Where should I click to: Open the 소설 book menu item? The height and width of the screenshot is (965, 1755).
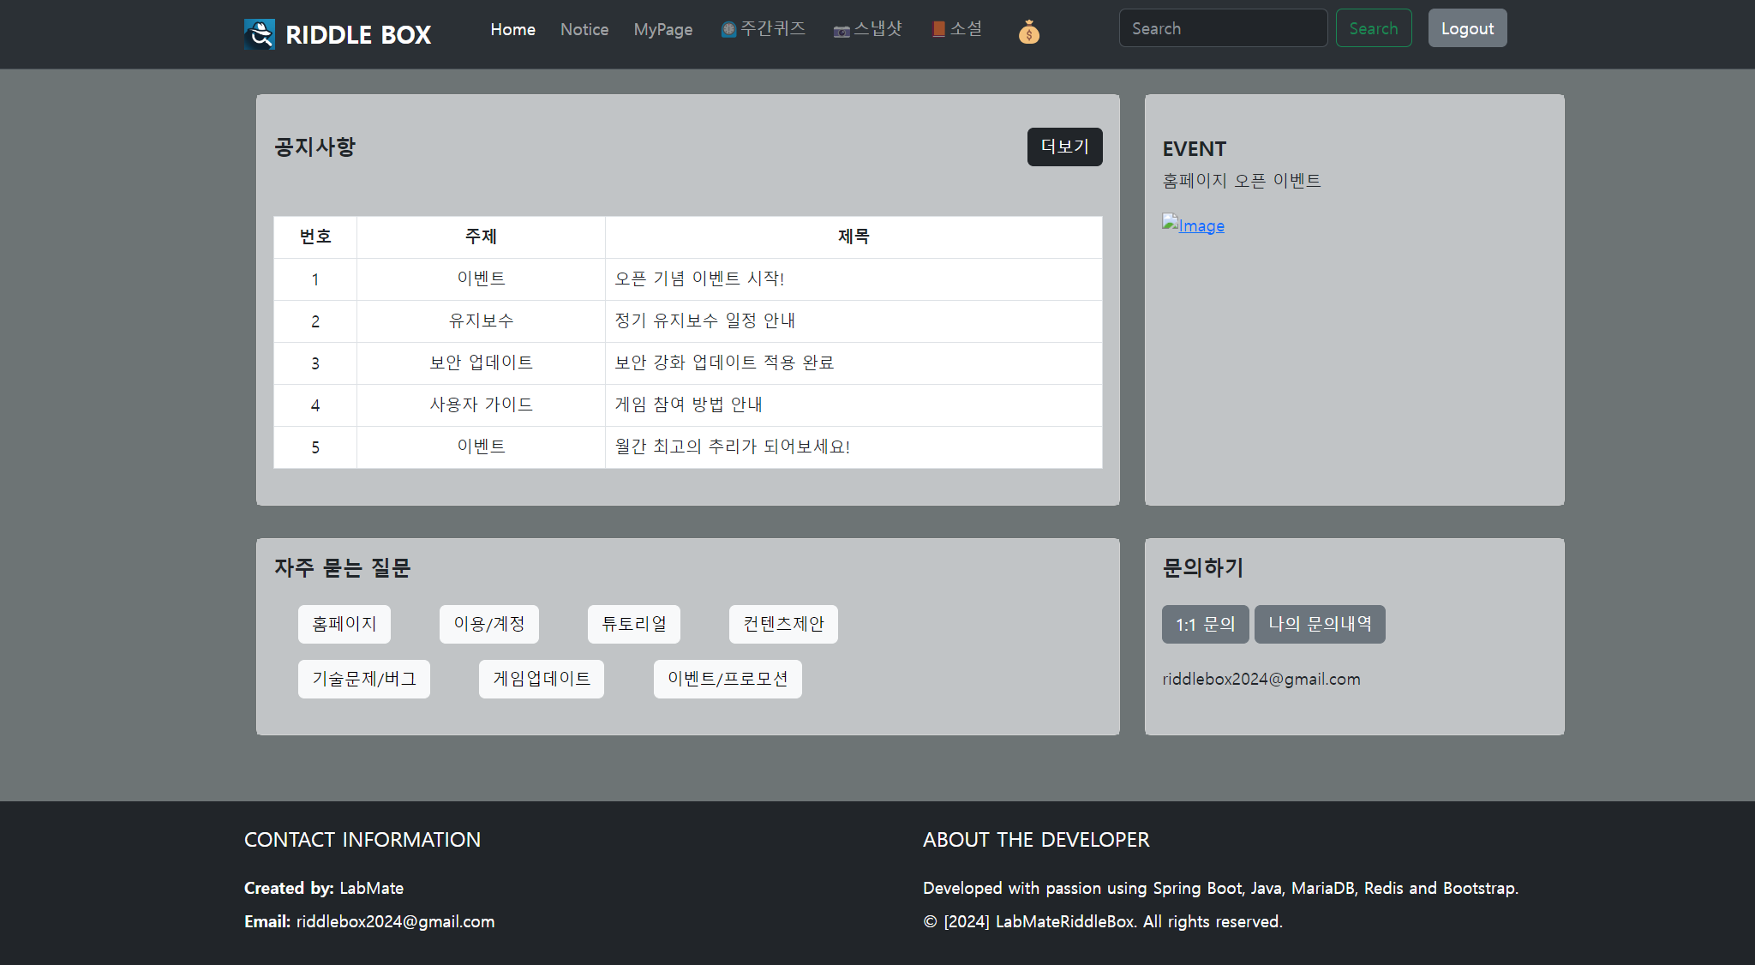click(957, 29)
